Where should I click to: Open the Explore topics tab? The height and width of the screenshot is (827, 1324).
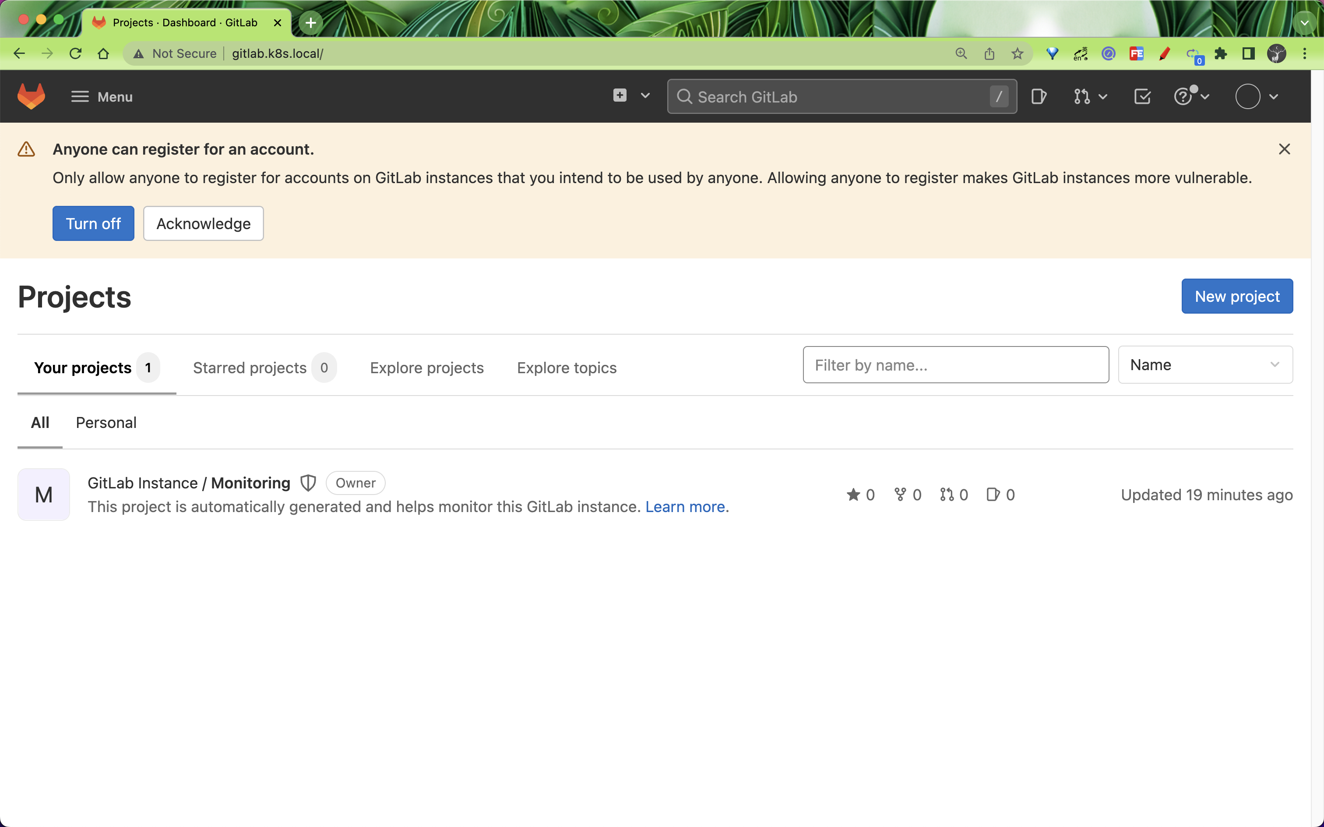pos(567,368)
